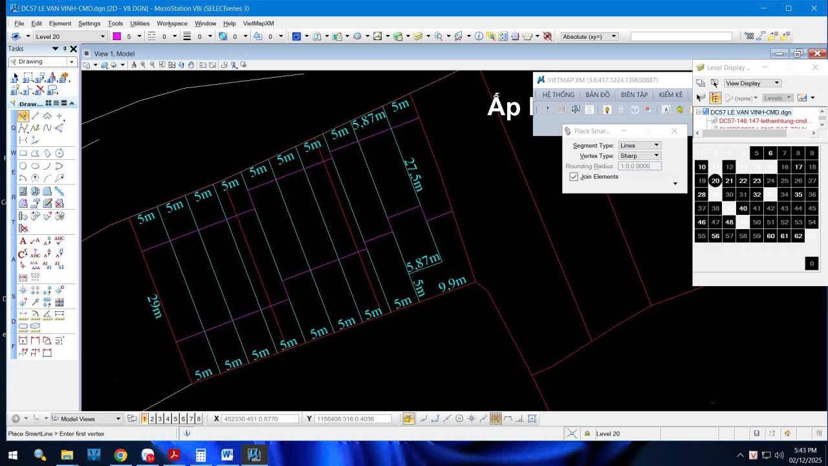Click the Place Circle tool icon

[23, 166]
